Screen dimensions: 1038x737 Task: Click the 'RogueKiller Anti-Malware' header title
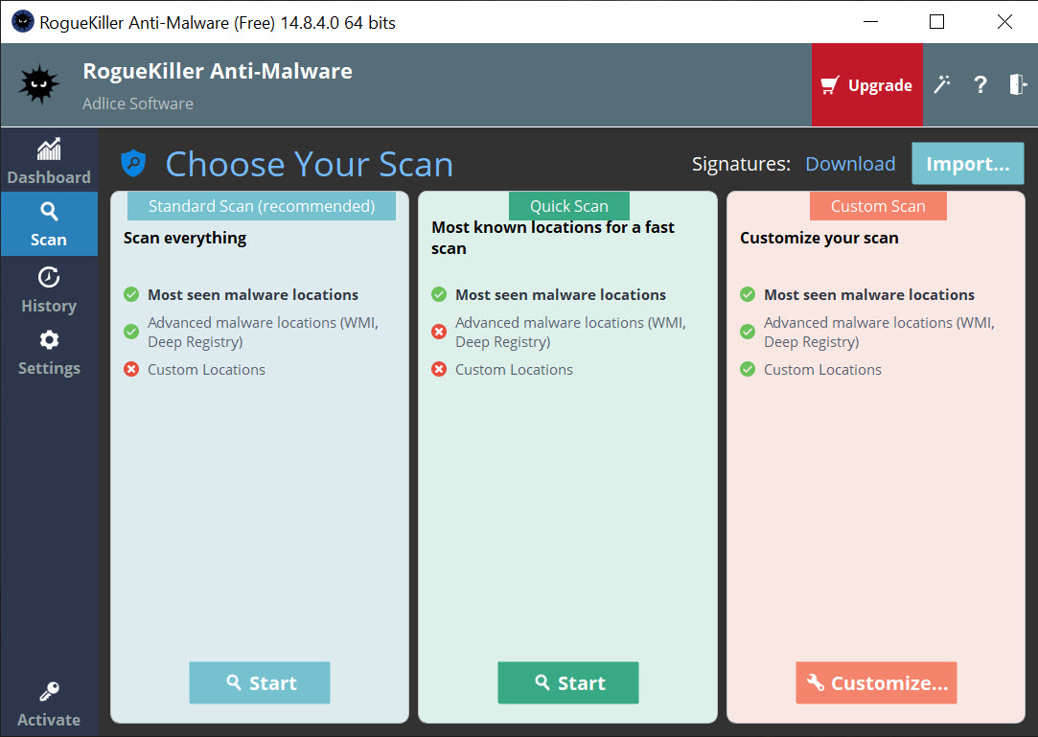pos(218,71)
